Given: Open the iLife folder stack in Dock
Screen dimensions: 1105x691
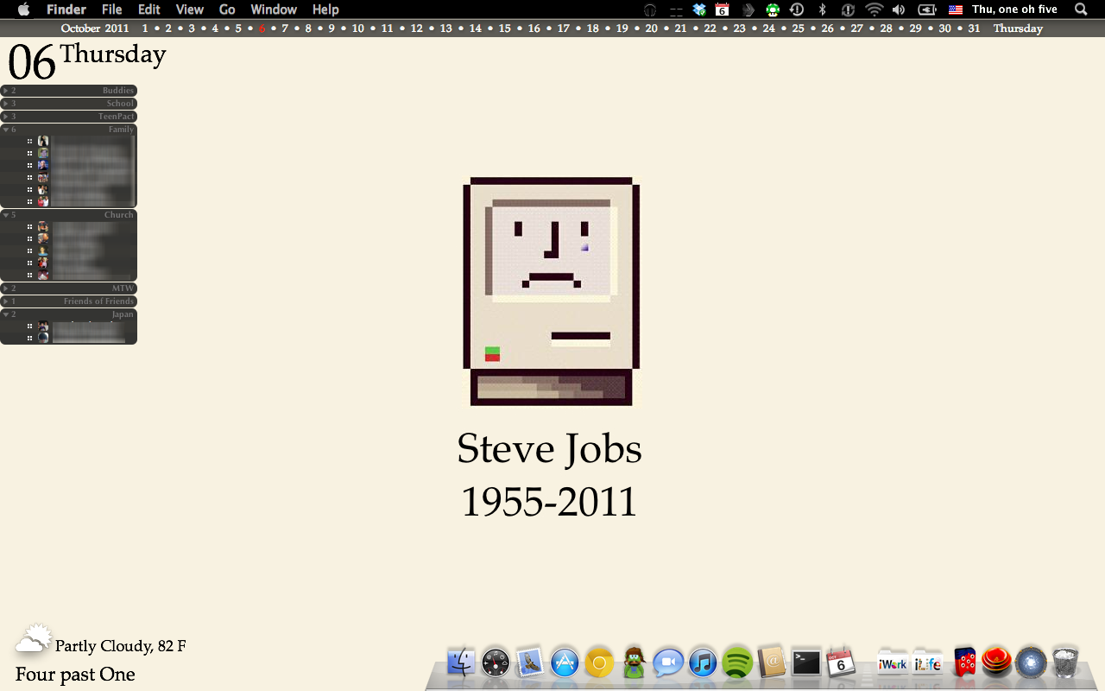Looking at the screenshot, I should pos(928,663).
